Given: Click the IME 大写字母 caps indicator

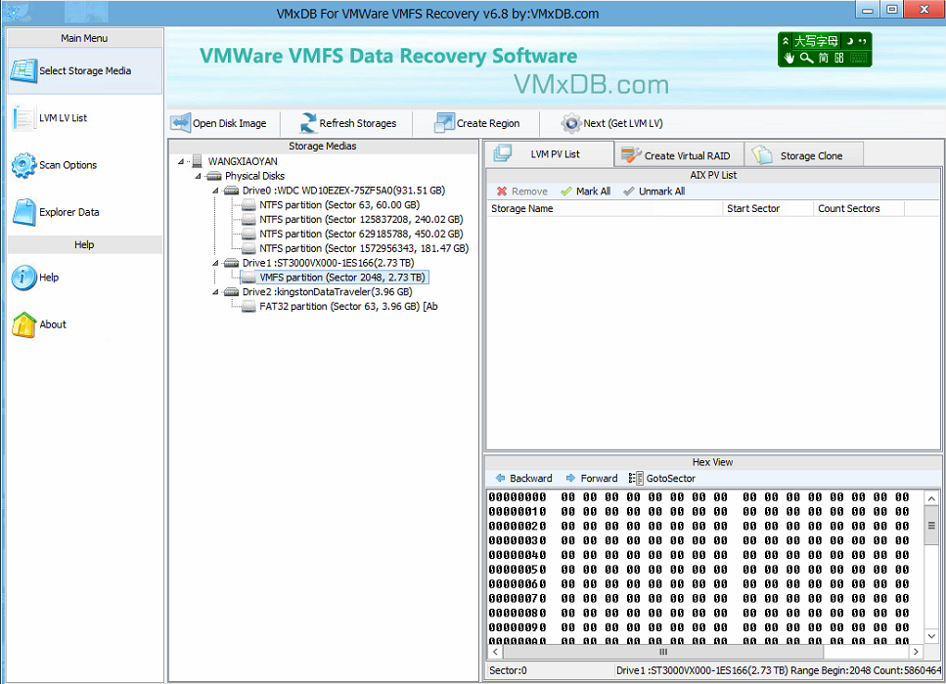Looking at the screenshot, I should tap(816, 41).
